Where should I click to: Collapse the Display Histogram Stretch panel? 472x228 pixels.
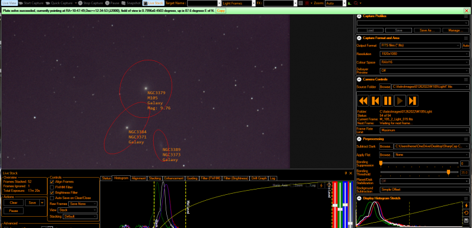[x=359, y=198]
